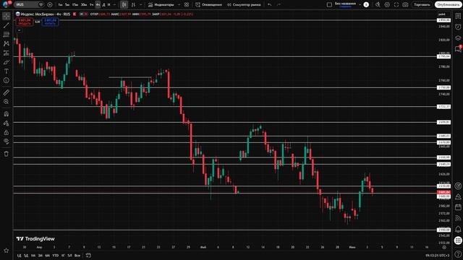The width and height of the screenshot is (463, 260).
Task: Open indicator templates grid icon
Action: point(187,5)
